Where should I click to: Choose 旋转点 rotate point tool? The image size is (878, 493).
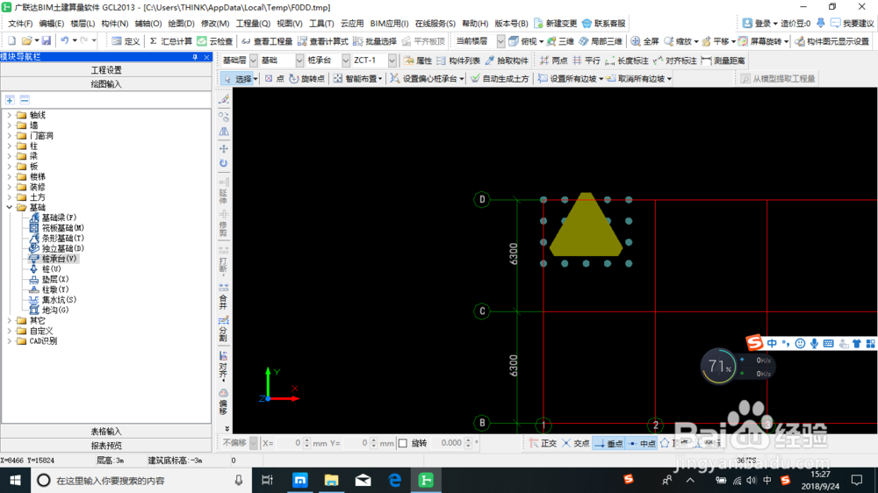click(306, 79)
